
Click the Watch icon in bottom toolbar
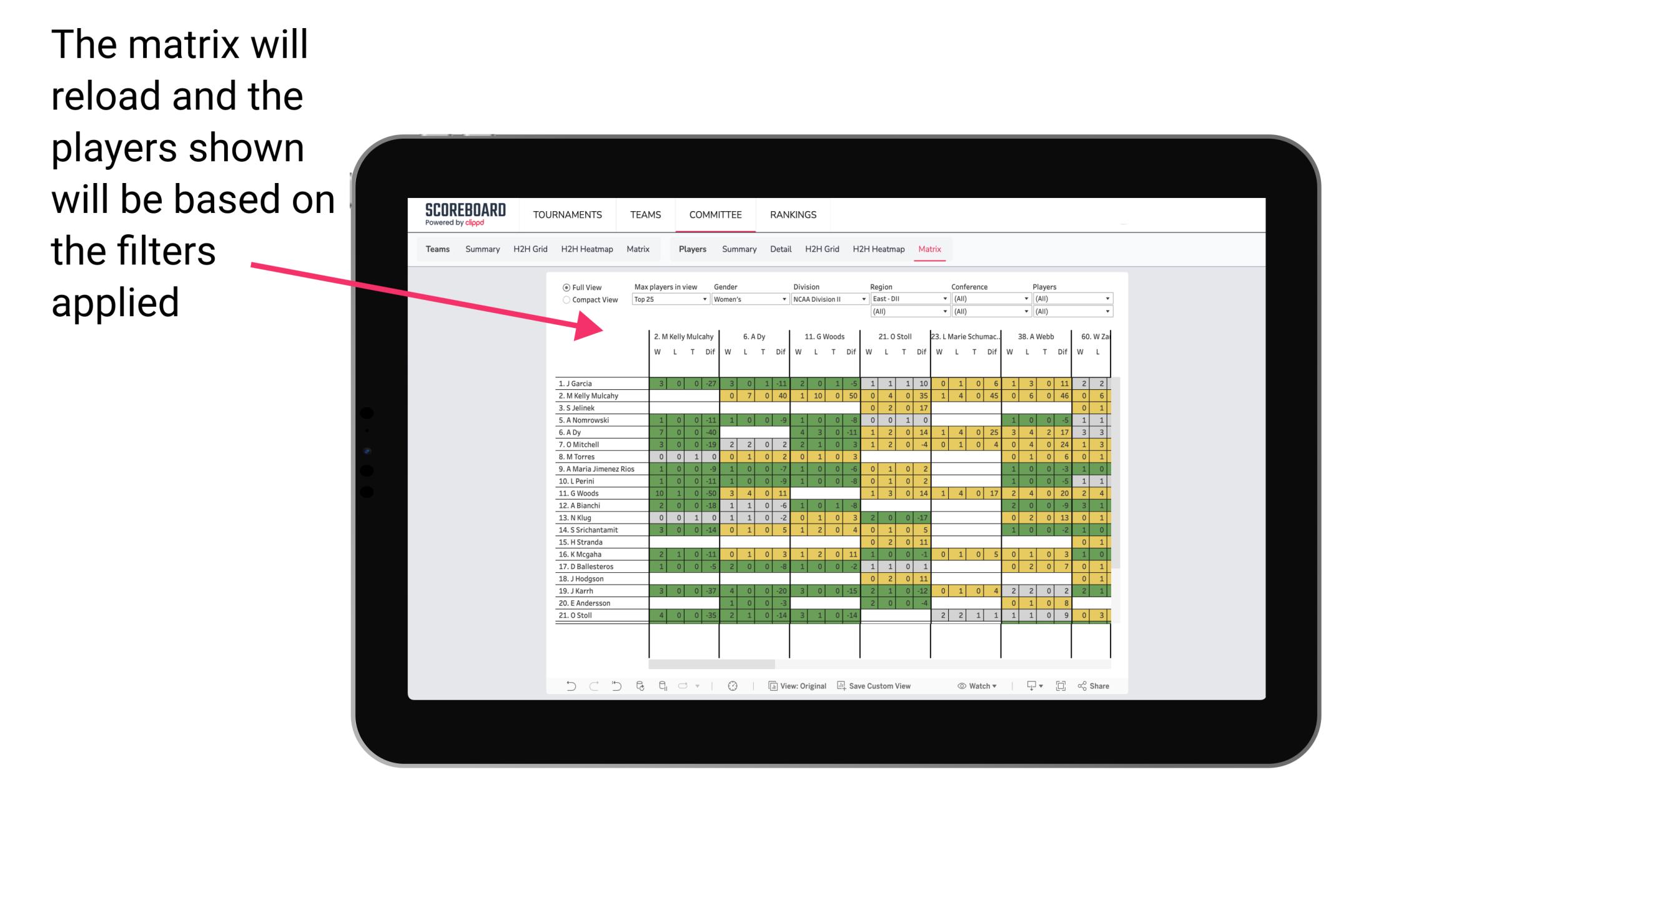point(962,690)
